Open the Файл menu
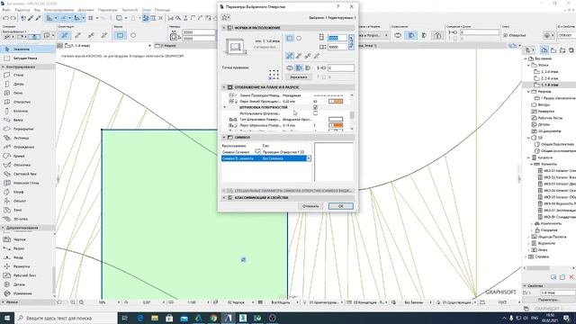 [x=6, y=10]
